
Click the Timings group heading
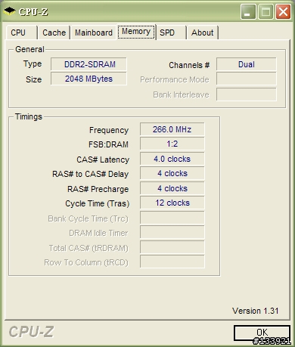pyautogui.click(x=29, y=116)
